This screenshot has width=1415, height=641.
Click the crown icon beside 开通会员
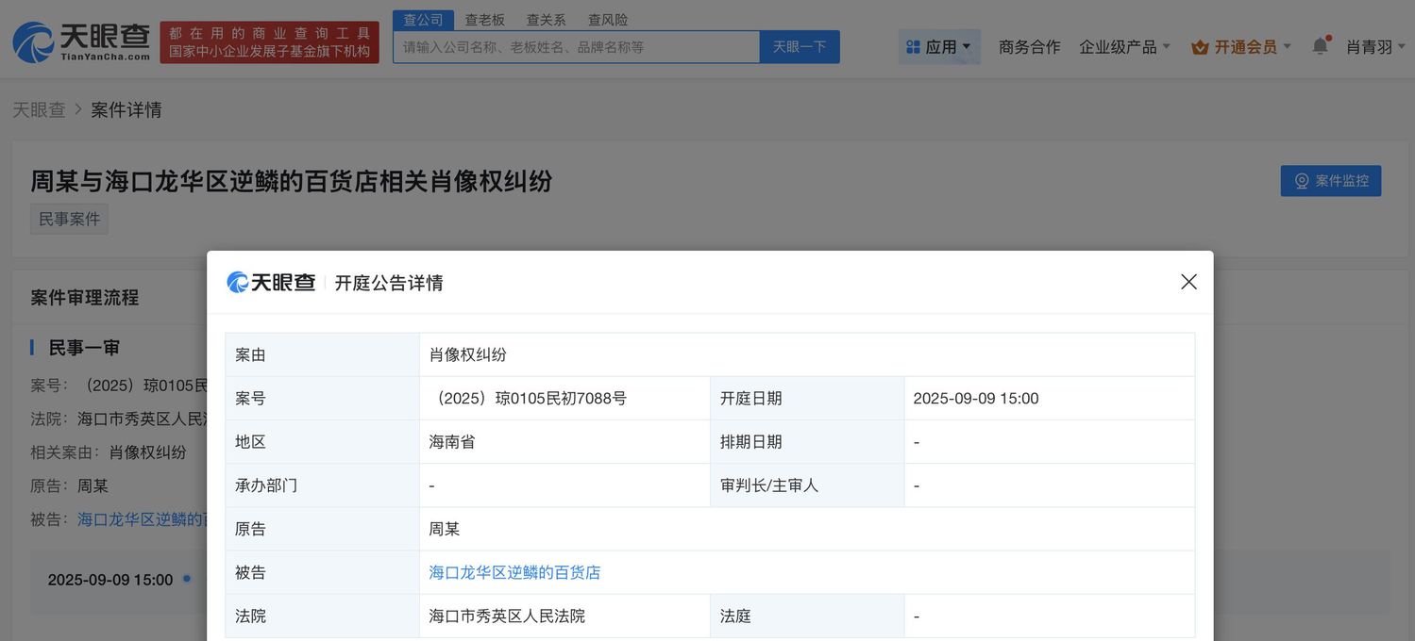click(1200, 47)
